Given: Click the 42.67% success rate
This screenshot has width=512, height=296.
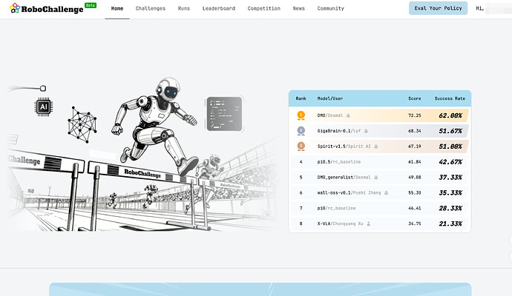Looking at the screenshot, I should point(450,162).
